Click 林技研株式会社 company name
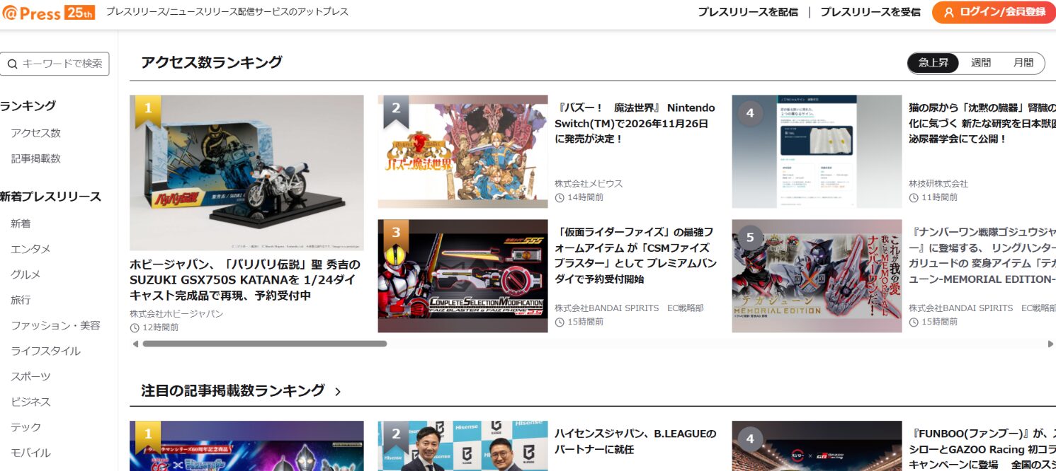 point(938,183)
